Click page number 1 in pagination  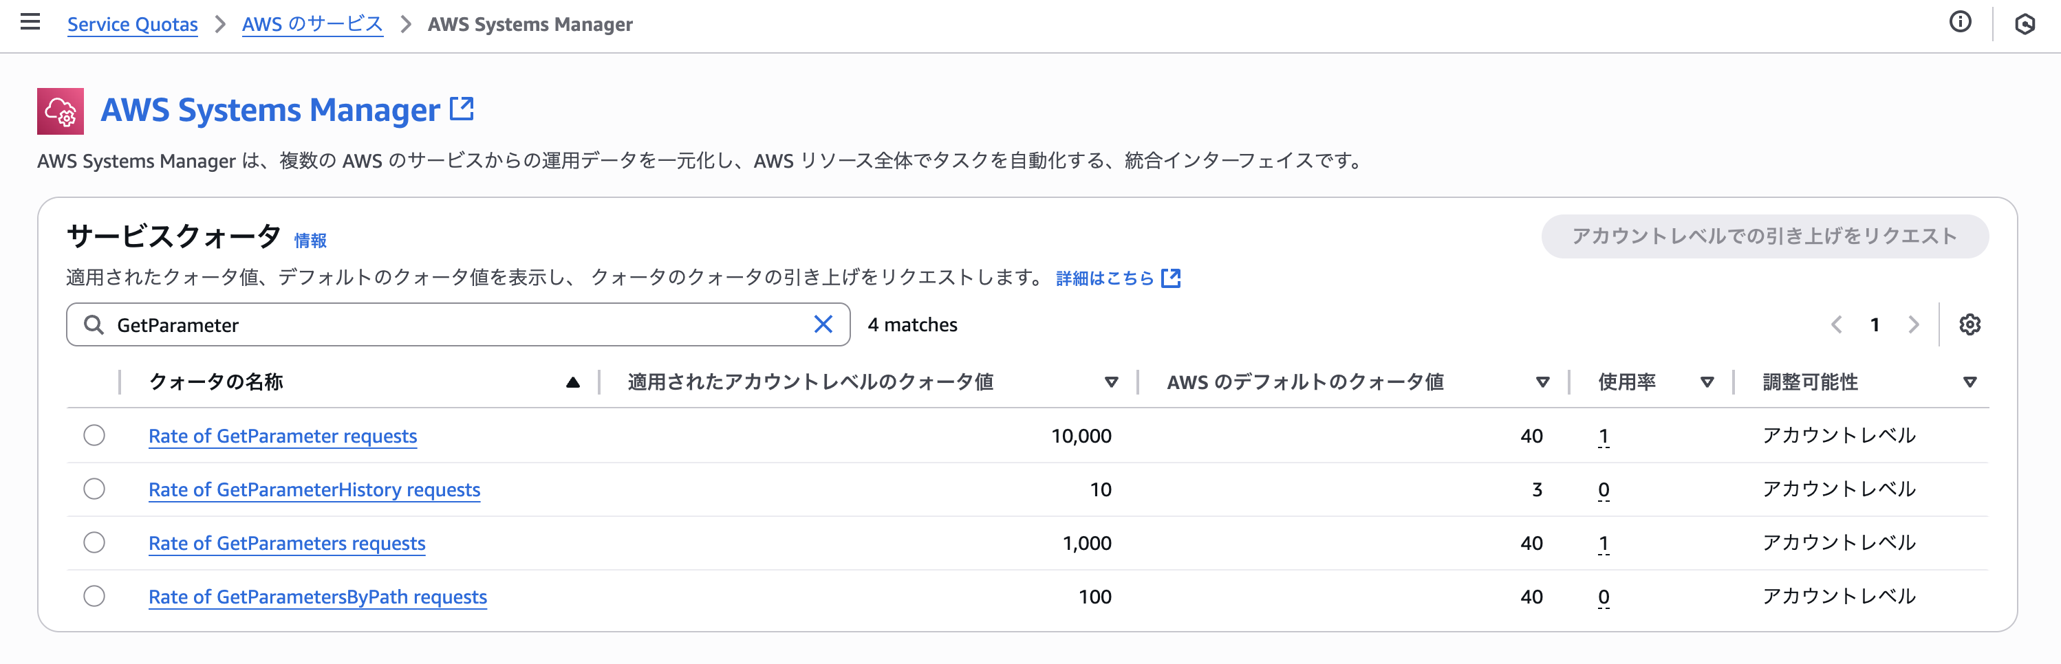pyautogui.click(x=1875, y=324)
